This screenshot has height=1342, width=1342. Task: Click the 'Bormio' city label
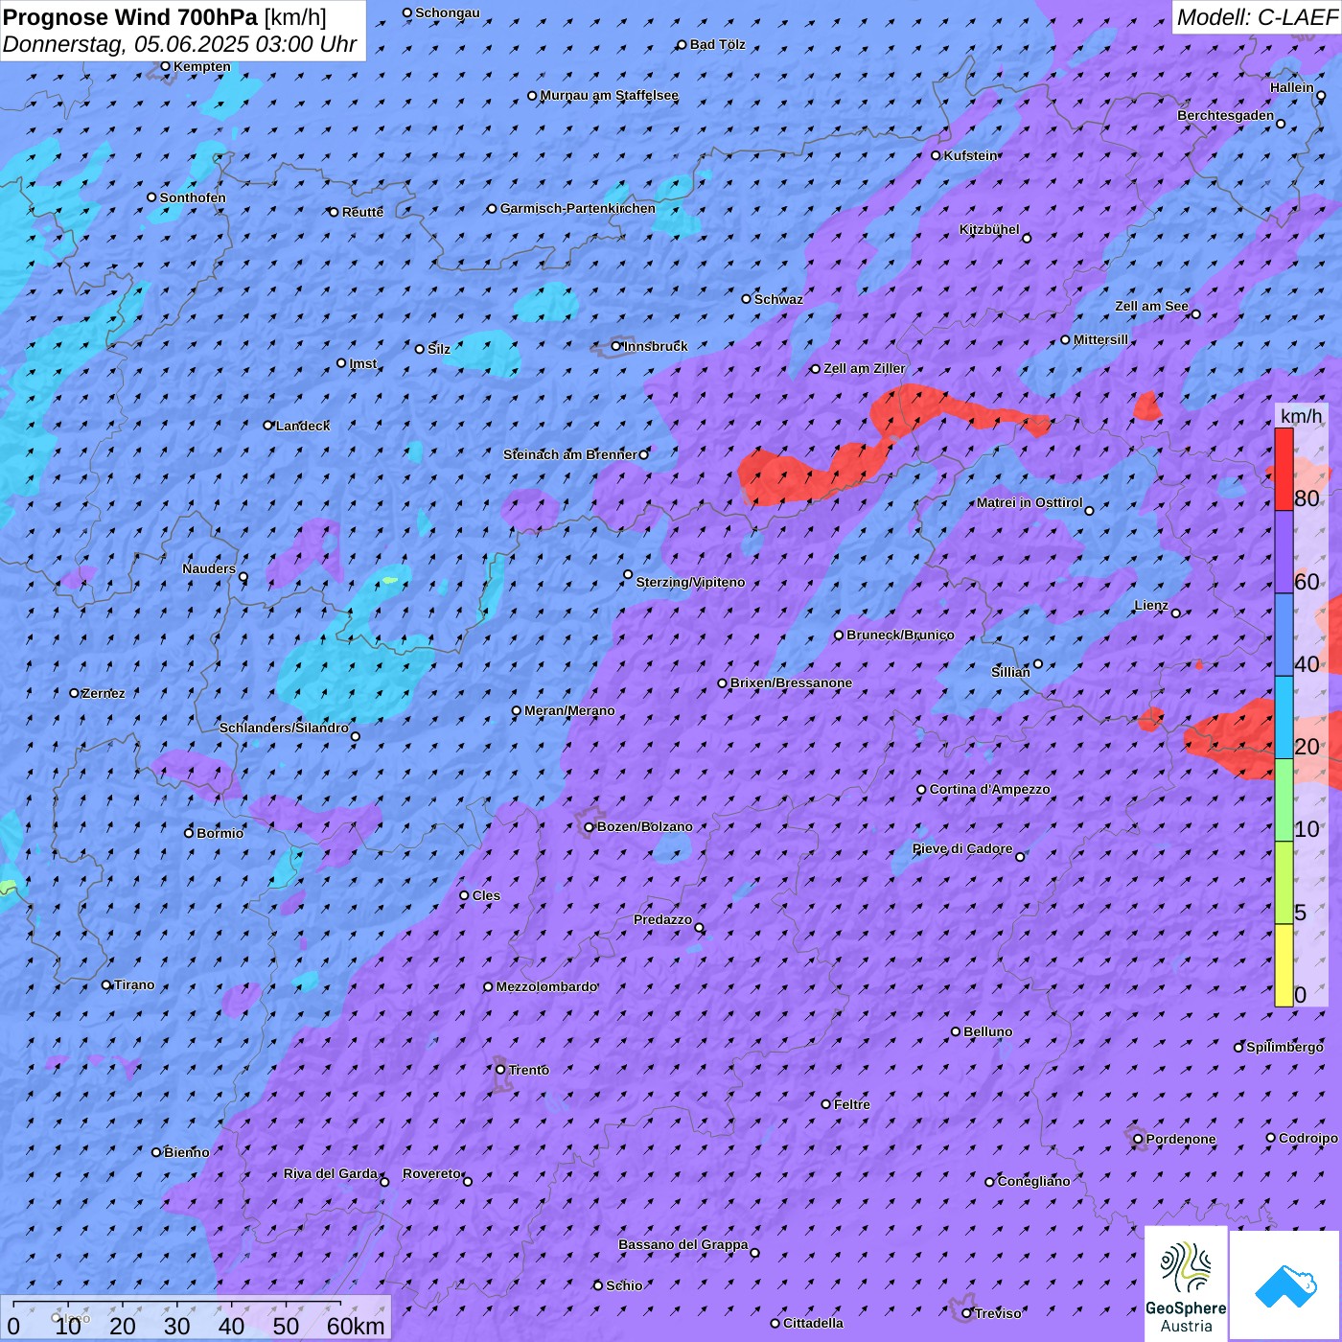click(220, 833)
